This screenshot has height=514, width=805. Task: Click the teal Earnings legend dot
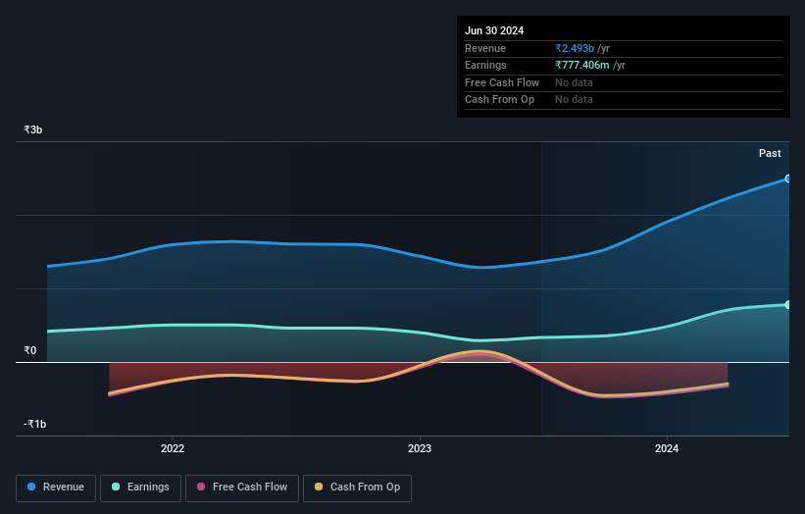tap(116, 487)
